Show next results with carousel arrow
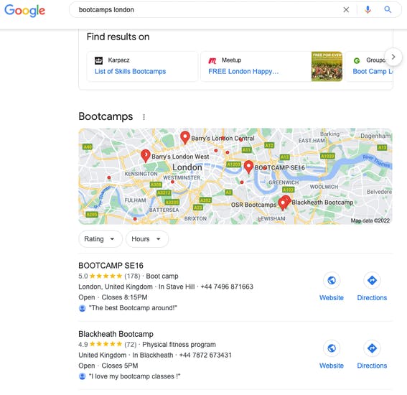 coord(393,57)
